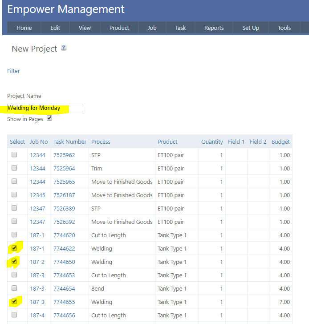Viewport: 309px width, 324px height.
Task: Toggle the Show in Pages checkbox
Action: pos(49,118)
